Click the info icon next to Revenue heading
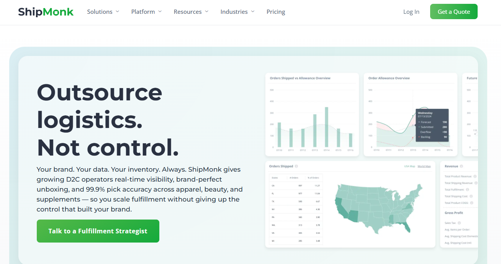The height and width of the screenshot is (264, 501). 461,166
